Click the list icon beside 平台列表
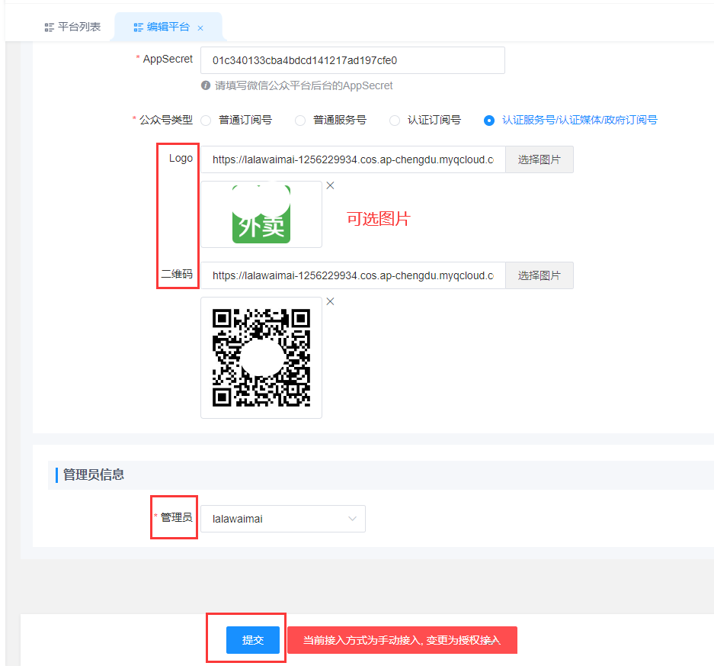Image resolution: width=714 pixels, height=666 pixels. 50,27
